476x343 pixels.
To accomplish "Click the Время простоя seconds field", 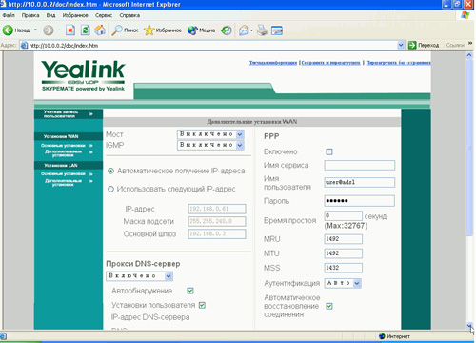I will pyautogui.click(x=343, y=215).
